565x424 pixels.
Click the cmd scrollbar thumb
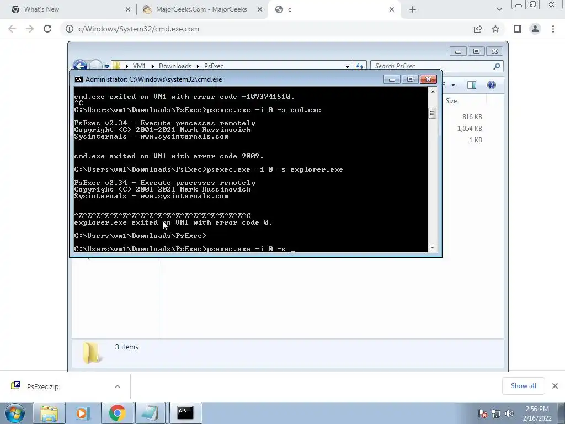pyautogui.click(x=433, y=113)
